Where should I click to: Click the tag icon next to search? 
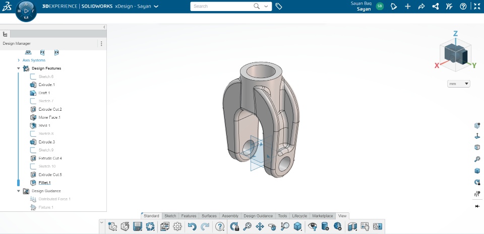pos(279,6)
